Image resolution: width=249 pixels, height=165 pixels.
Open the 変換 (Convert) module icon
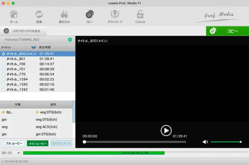(x=39, y=17)
